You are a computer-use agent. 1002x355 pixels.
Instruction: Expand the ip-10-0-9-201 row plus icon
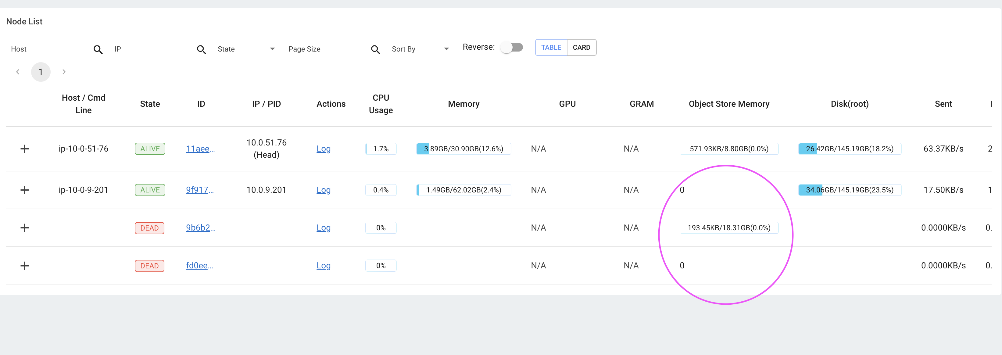tap(24, 190)
